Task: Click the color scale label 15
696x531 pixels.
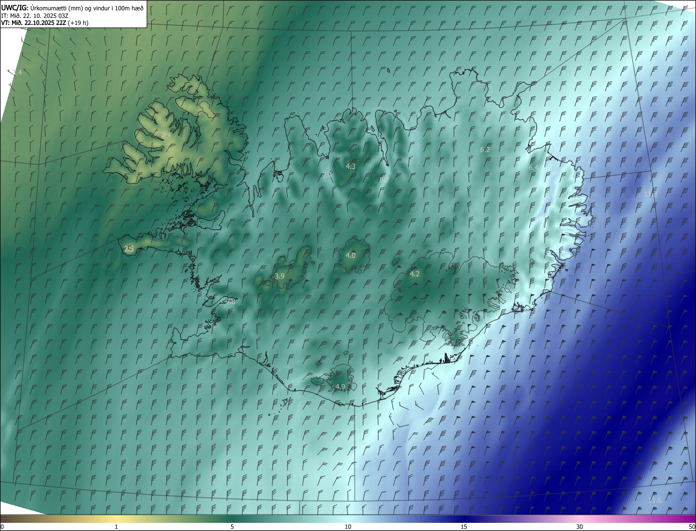Action: [x=464, y=527]
